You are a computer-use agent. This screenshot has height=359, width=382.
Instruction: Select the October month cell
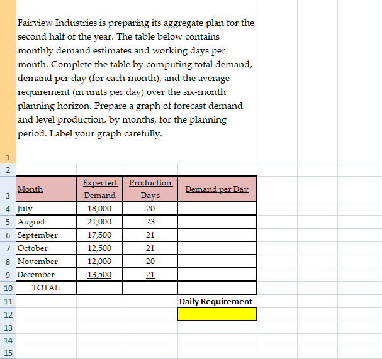coord(46,248)
